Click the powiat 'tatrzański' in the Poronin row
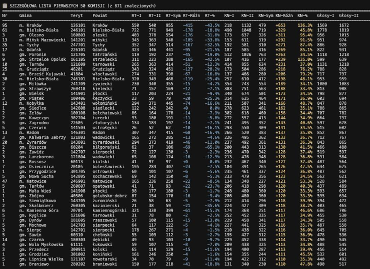Screen dimensions: 370x269 (x=105, y=54)
